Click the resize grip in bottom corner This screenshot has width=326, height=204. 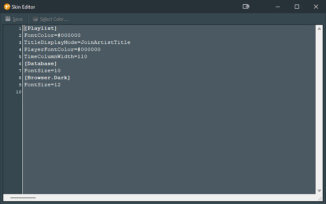point(320,199)
